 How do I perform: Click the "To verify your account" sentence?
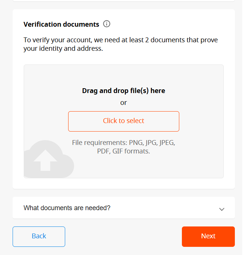click(121, 40)
